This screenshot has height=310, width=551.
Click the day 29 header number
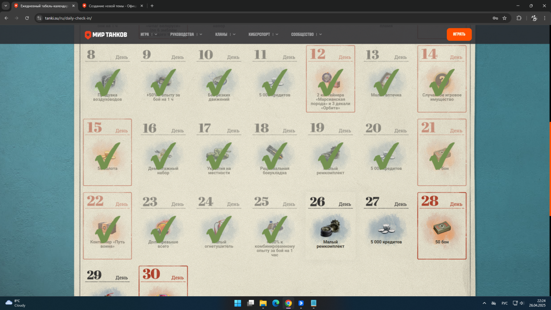coord(95,275)
